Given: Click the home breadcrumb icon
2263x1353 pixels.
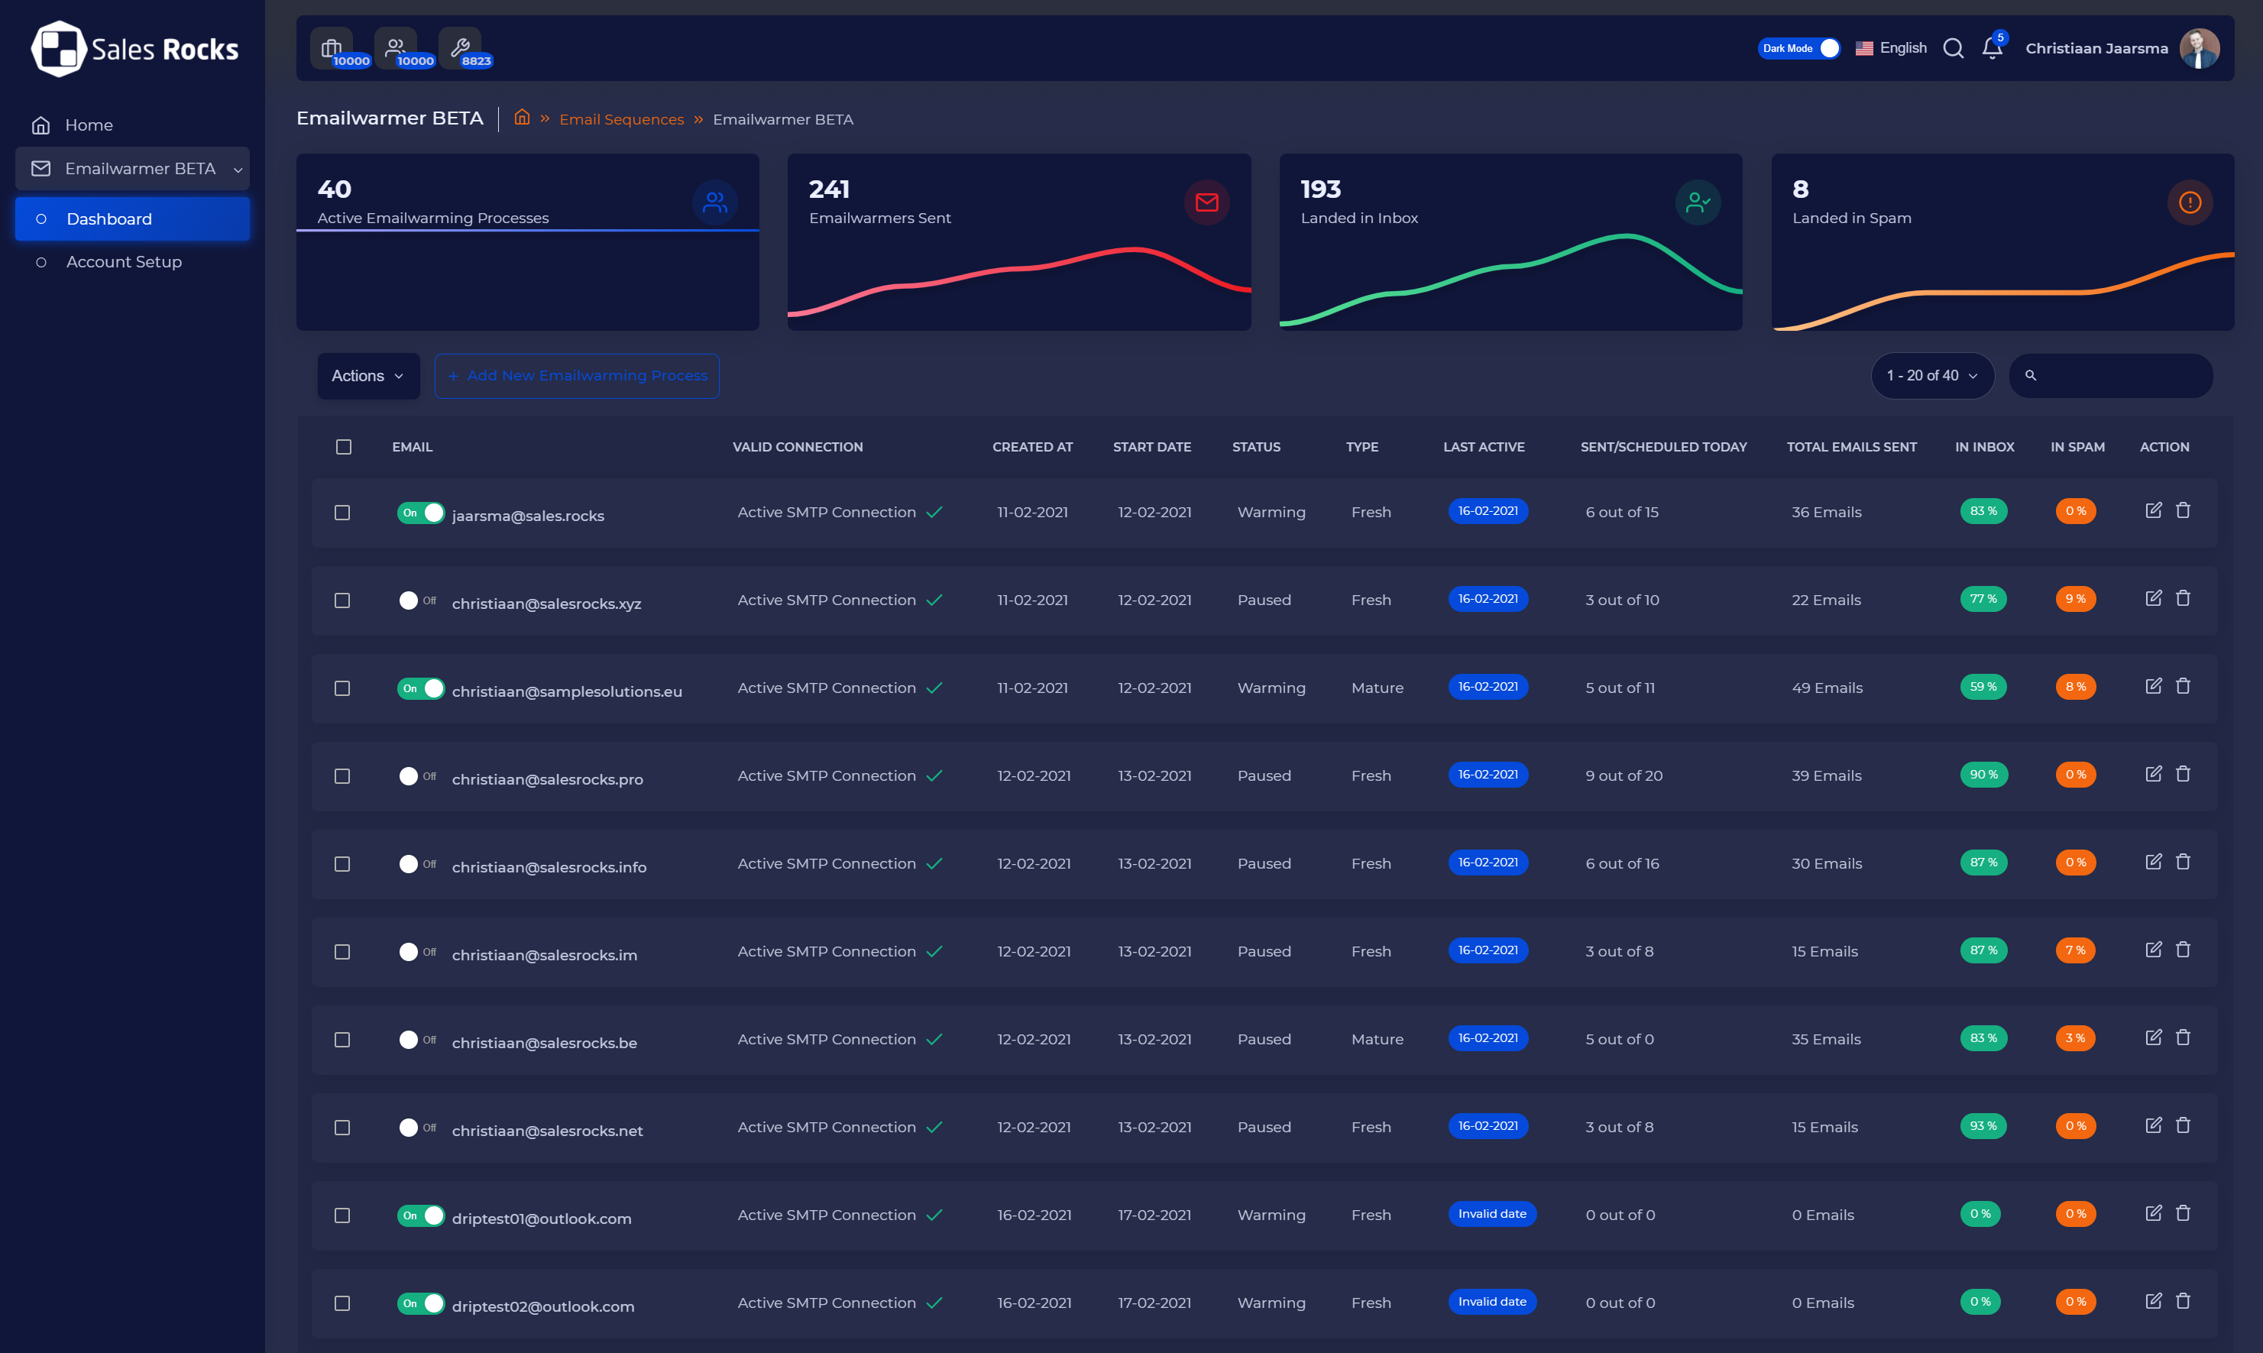Looking at the screenshot, I should click(x=522, y=118).
